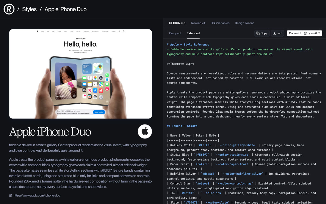
Task: Click the round Apple logo badge
Action: [145, 131]
